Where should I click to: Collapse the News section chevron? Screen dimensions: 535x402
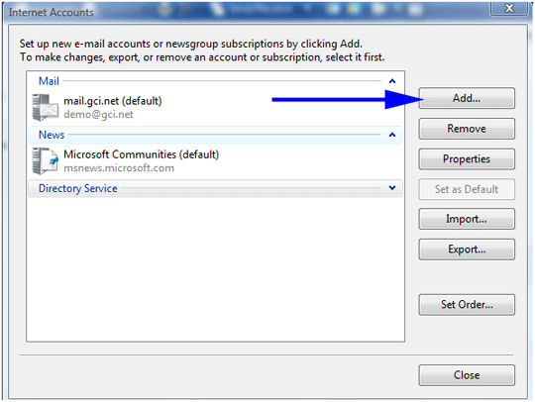click(392, 135)
